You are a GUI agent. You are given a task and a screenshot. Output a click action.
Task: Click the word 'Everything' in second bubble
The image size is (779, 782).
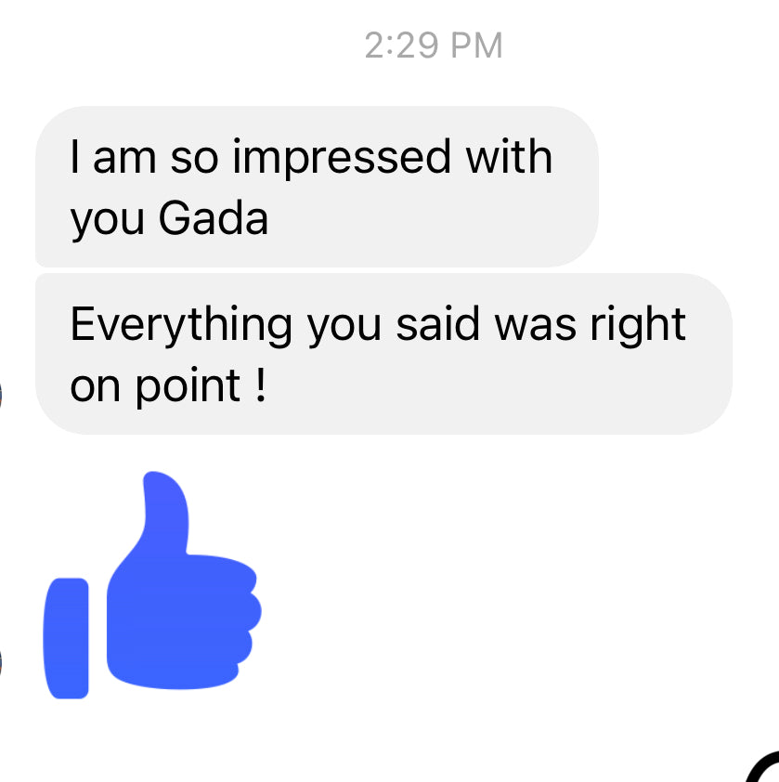(181, 326)
